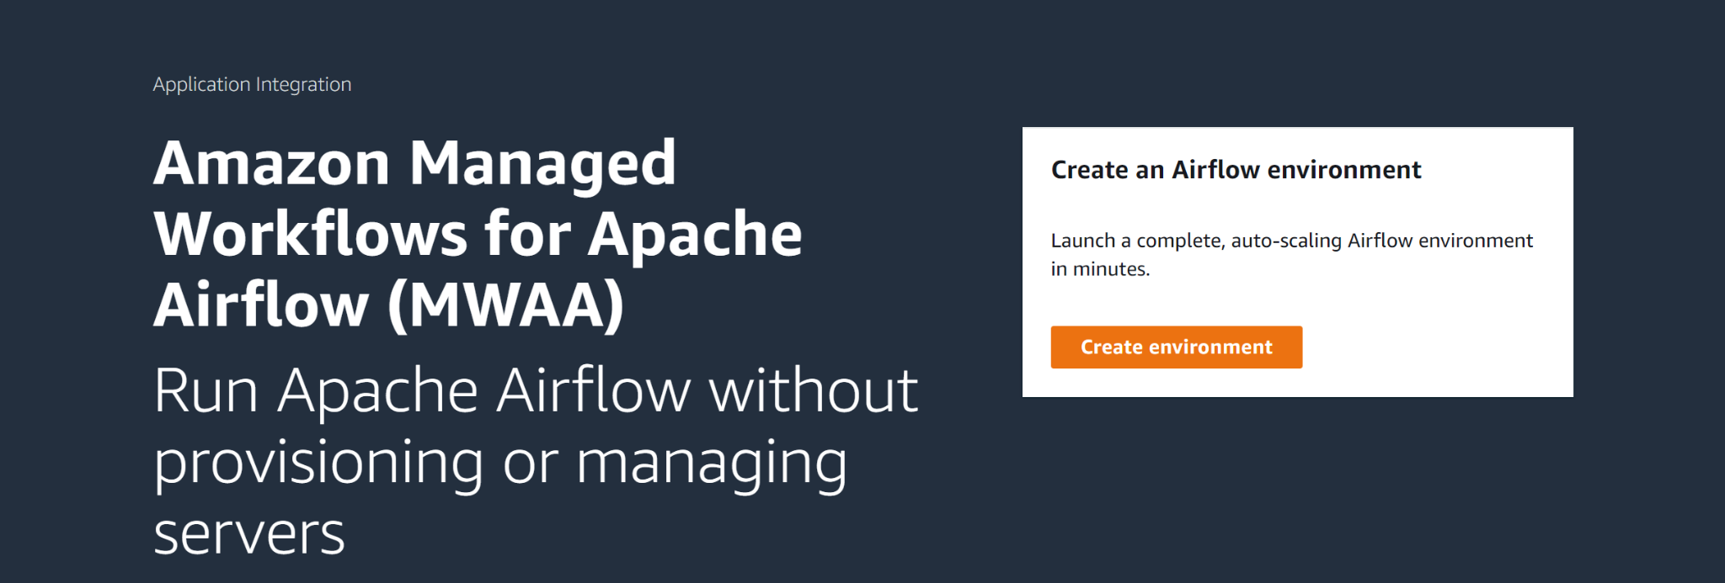Click the word "Managed" in main title
The image size is (1725, 583).
coord(542,163)
